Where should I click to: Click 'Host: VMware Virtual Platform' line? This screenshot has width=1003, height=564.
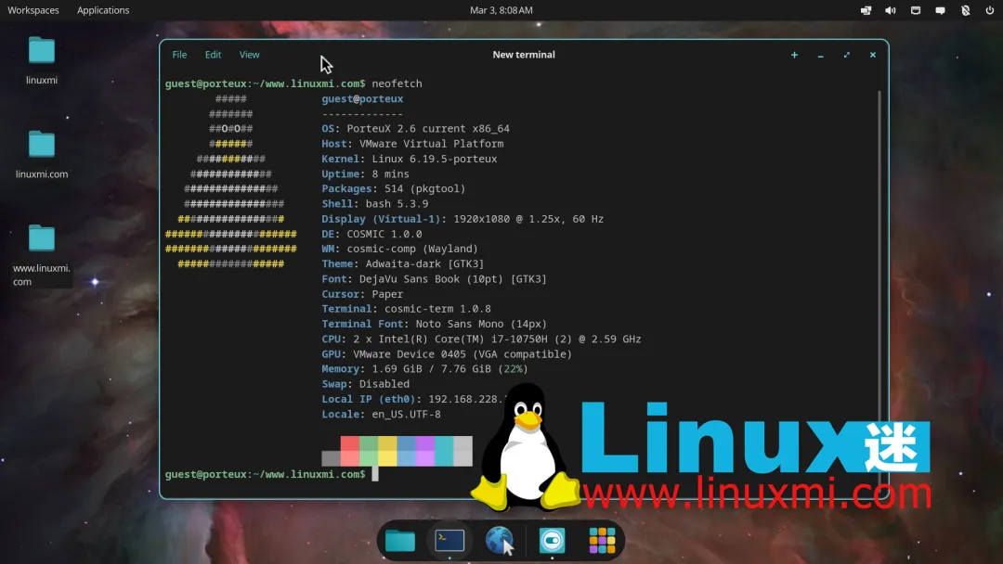click(x=412, y=144)
